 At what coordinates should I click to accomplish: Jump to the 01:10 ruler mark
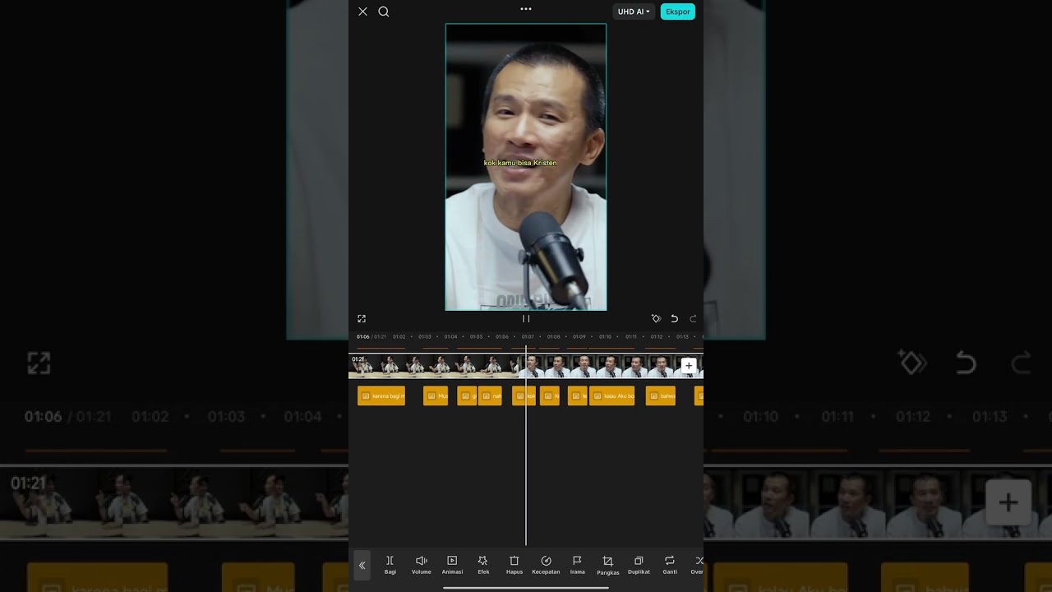605,336
